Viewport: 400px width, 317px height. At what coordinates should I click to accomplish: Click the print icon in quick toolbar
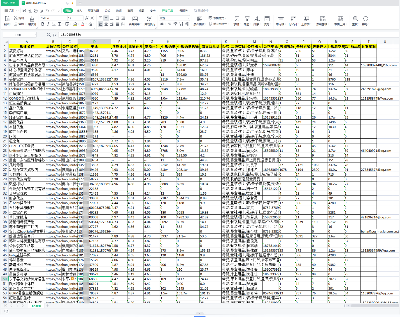point(36,11)
